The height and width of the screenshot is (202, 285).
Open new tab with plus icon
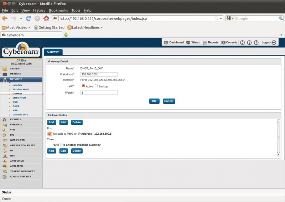click(66, 35)
